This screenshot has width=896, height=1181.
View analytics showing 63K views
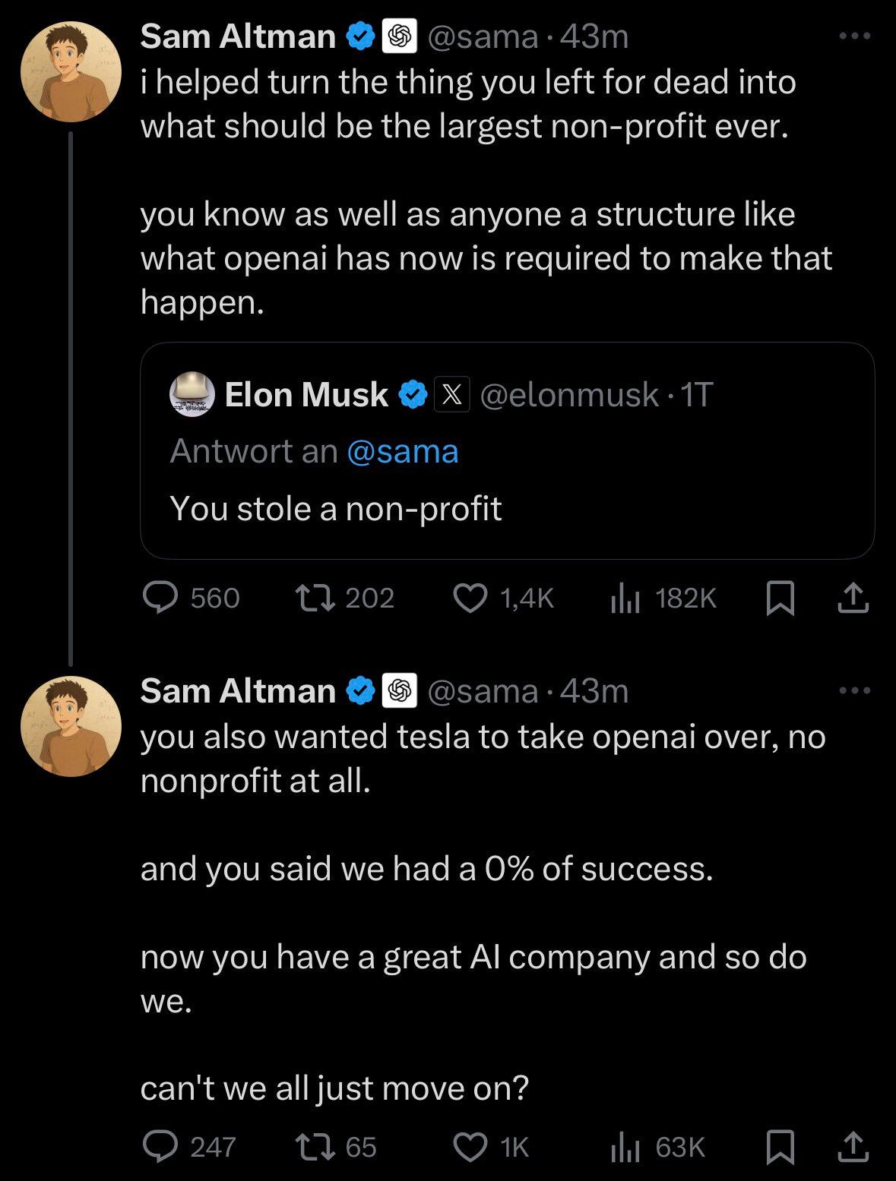625,1148
